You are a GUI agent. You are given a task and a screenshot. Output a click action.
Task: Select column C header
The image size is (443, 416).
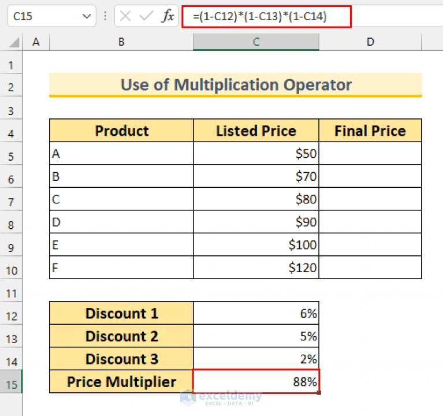click(256, 42)
